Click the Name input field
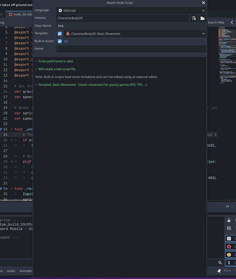The image size is (236, 279). click(x=131, y=49)
